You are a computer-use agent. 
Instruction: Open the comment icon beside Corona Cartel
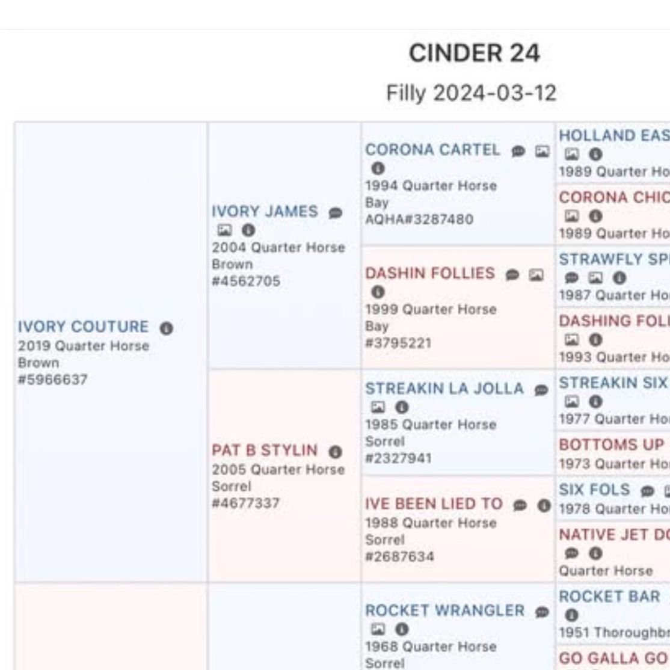(x=518, y=152)
